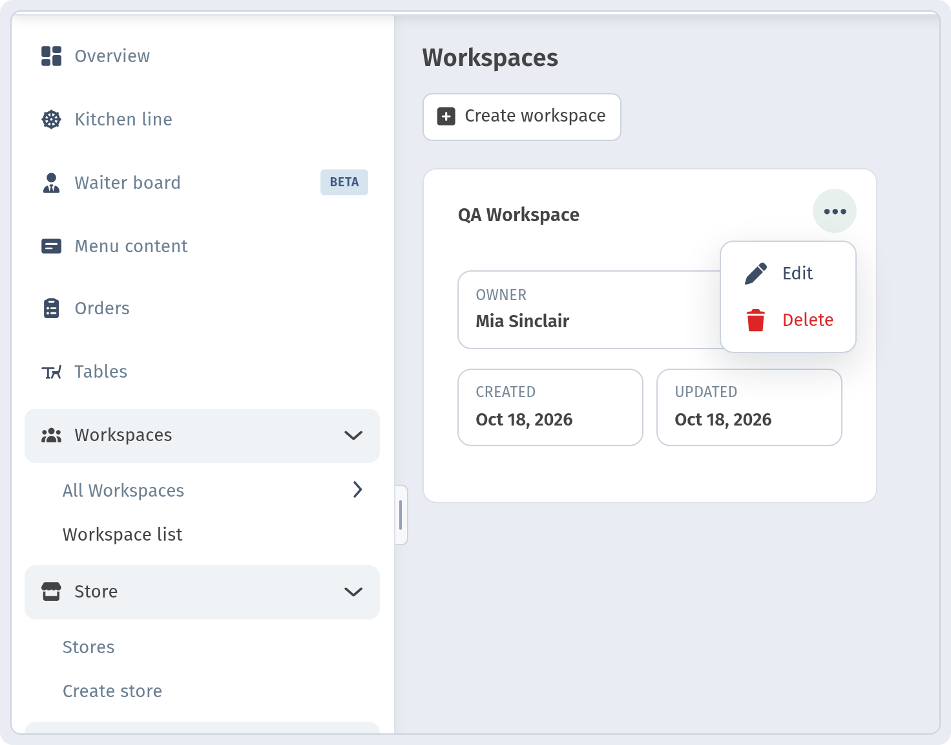Click the Workspaces page heading
This screenshot has width=951, height=745.
coord(490,58)
